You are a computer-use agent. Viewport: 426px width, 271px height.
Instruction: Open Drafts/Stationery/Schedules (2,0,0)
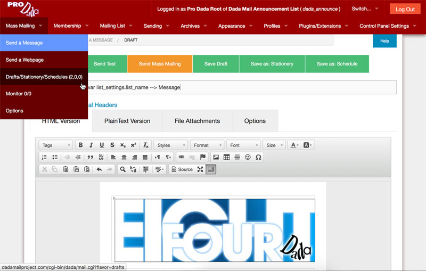point(44,77)
